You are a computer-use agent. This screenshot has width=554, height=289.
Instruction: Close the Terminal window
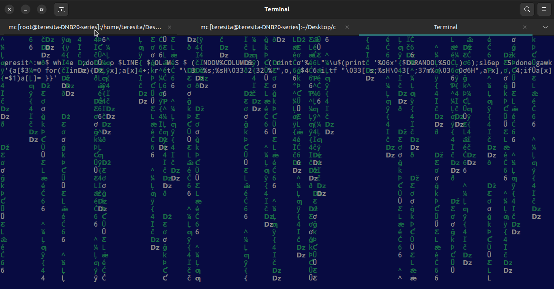(9, 9)
